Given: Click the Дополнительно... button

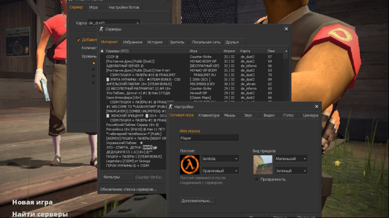Looking at the screenshot, I should point(198,201).
